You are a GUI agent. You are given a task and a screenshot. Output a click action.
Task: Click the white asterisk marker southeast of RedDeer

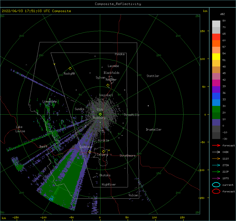pos(125,90)
